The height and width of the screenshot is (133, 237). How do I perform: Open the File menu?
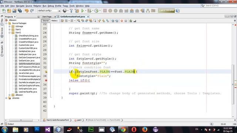click(2, 6)
